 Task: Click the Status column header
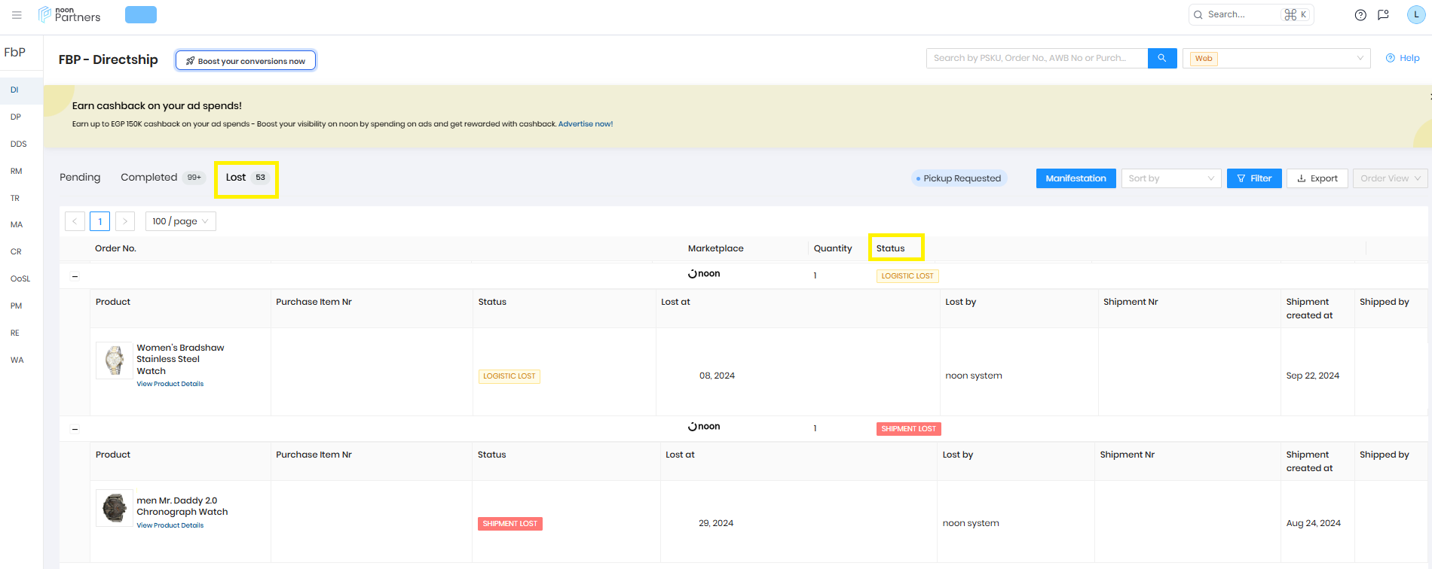890,248
